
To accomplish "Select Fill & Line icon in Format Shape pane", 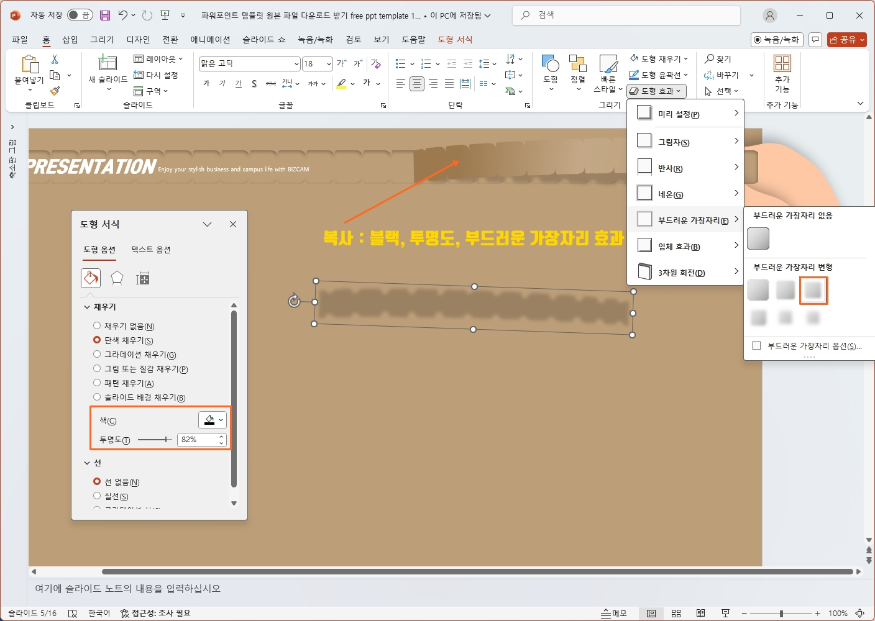I will point(91,278).
